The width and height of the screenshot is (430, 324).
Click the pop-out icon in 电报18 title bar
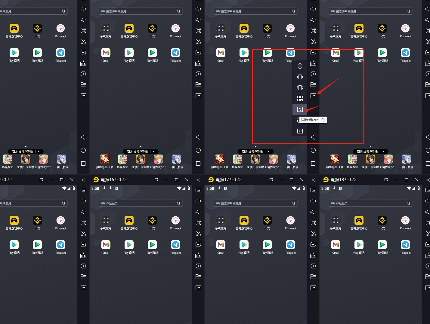pos(386,180)
